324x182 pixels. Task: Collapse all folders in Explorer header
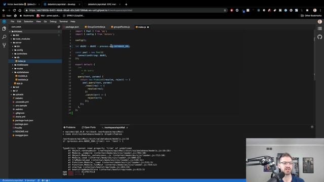coord(59,27)
